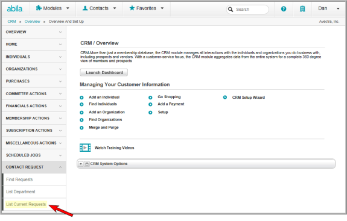
Task: Open the Favorites dropdown arrow
Action: coord(162,8)
